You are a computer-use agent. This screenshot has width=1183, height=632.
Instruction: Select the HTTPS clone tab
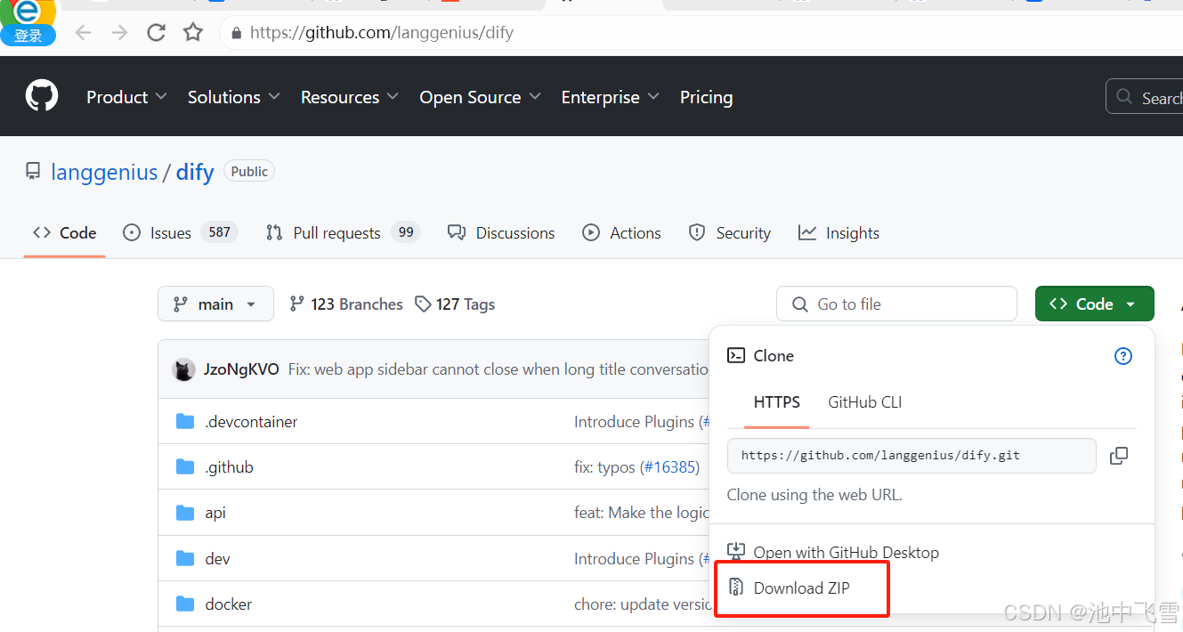click(x=777, y=402)
